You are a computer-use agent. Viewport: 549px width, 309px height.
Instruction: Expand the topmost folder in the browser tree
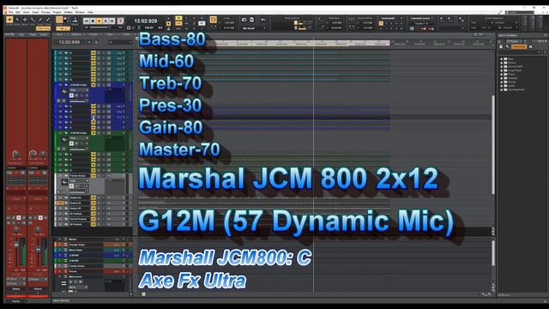[x=501, y=59]
